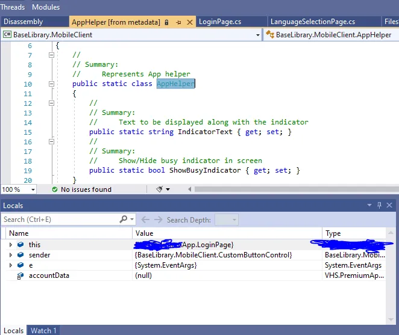Viewport: 399px width, 335px height.
Task: Open the search options dropdown arrow in Locals
Action: [x=132, y=219]
